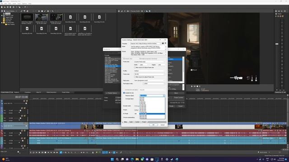Click the Render button in the Render As window
The width and height of the screenshot is (289, 162).
(x=172, y=106)
